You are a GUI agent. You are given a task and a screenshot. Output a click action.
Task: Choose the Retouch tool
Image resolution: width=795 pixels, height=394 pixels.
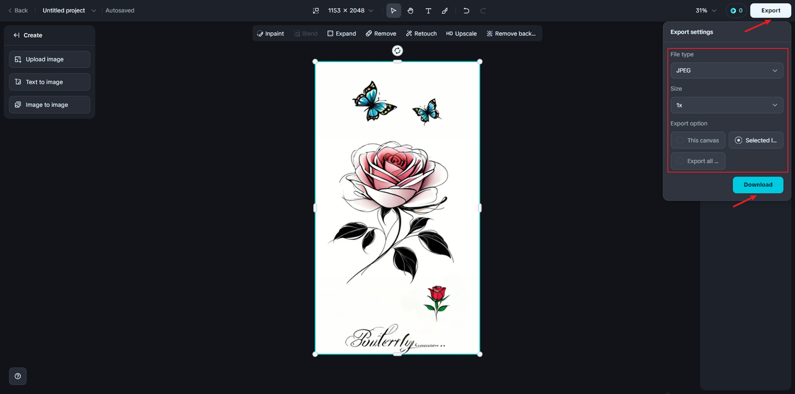pos(421,34)
